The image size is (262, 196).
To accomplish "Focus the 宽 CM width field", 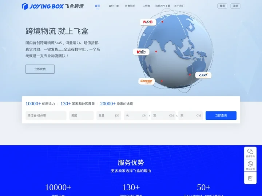I will pyautogui.click(x=163, y=115).
